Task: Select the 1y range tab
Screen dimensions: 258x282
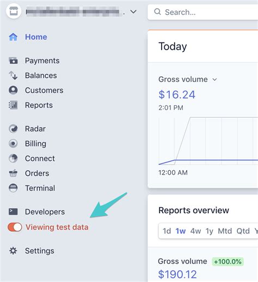Action: (x=209, y=231)
